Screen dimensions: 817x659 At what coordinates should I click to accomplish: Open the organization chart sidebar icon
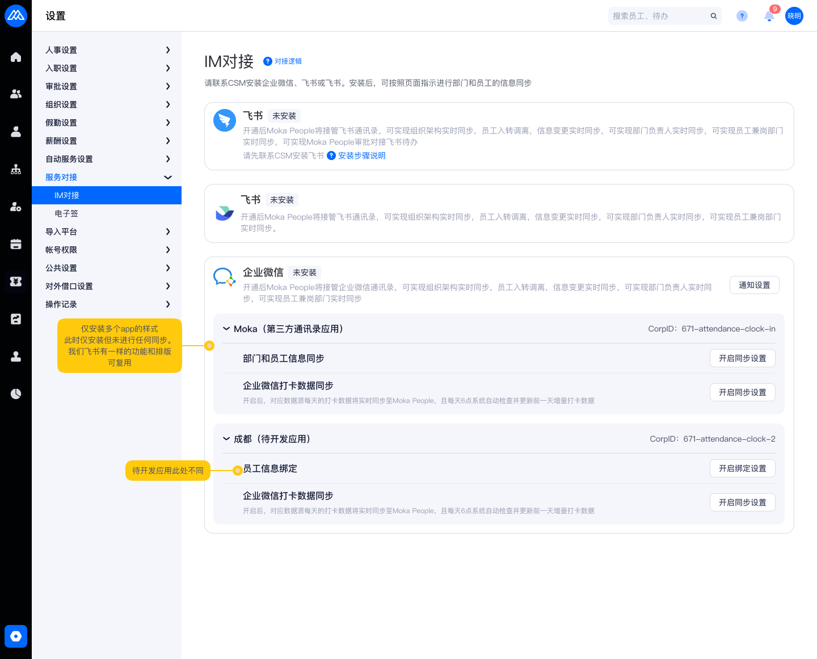[x=16, y=169]
